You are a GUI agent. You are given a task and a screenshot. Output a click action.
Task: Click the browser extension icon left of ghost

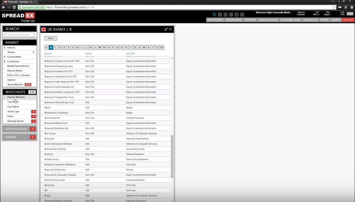coord(340,7)
